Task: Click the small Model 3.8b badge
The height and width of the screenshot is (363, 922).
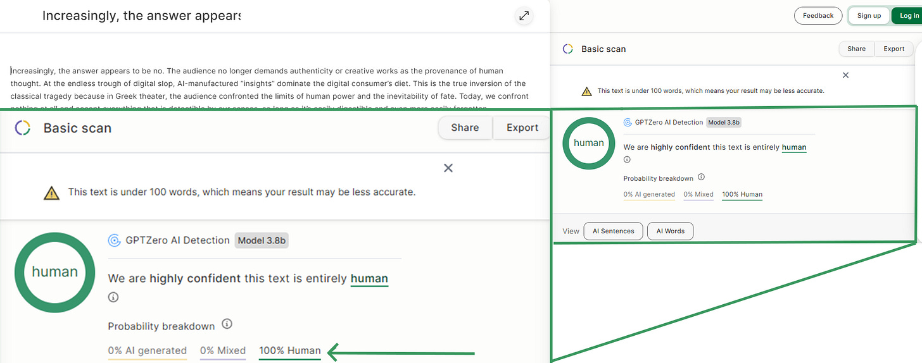Action: (724, 123)
